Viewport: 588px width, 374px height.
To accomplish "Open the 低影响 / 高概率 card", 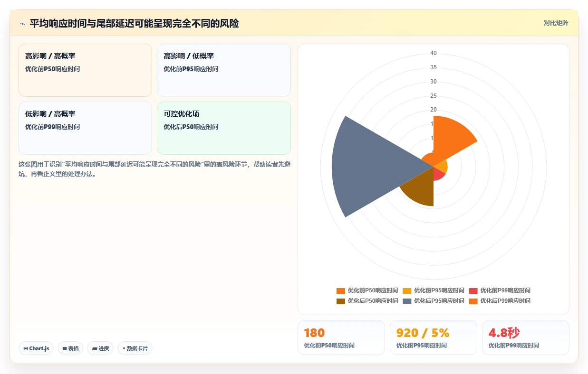I will click(x=85, y=128).
